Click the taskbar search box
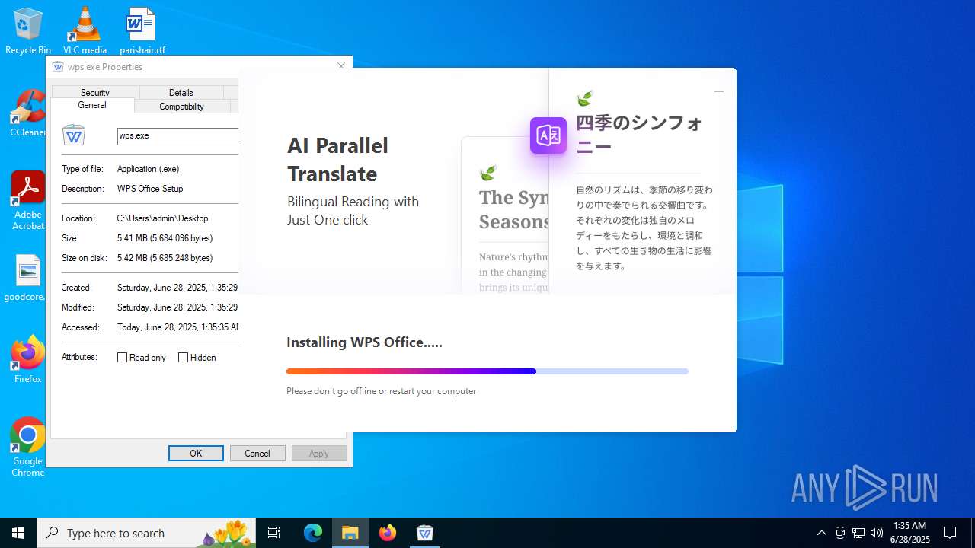 point(146,533)
